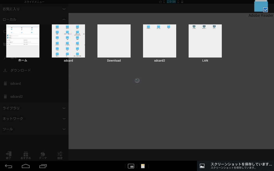Open sdcard in the slide menu

click(x=34, y=83)
